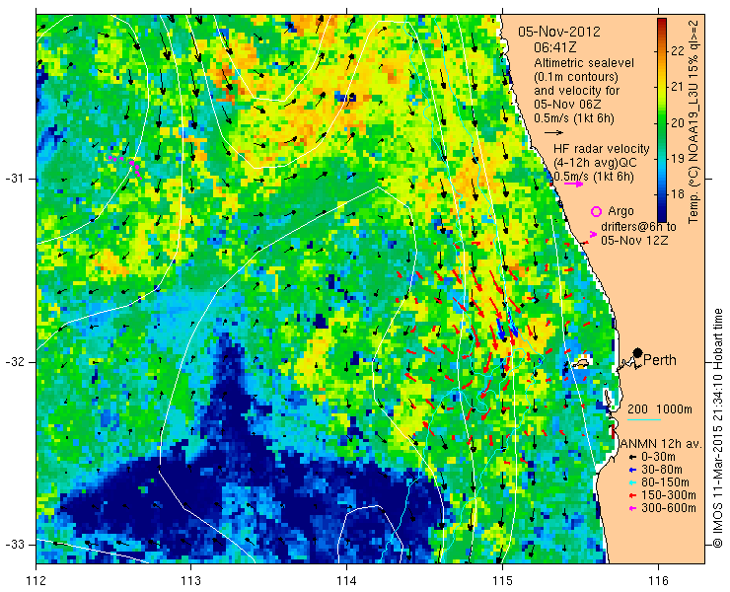Click the HF radar velocity text
The height and width of the screenshot is (592, 730).
(602, 149)
